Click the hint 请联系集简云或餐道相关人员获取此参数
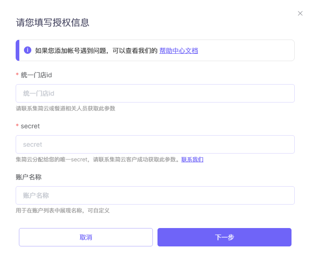This screenshot has width=309, height=257. tap(65, 109)
